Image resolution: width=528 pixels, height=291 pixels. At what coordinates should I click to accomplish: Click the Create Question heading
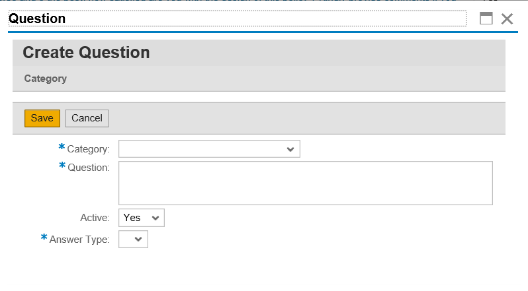[86, 53]
